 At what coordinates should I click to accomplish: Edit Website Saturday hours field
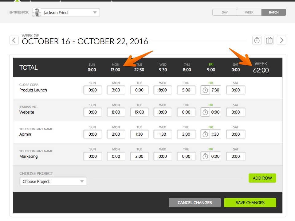click(236, 112)
